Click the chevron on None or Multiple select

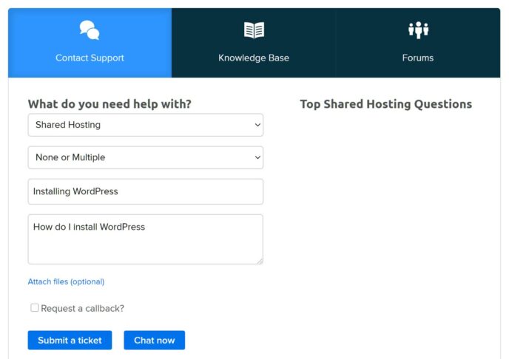[257, 157]
